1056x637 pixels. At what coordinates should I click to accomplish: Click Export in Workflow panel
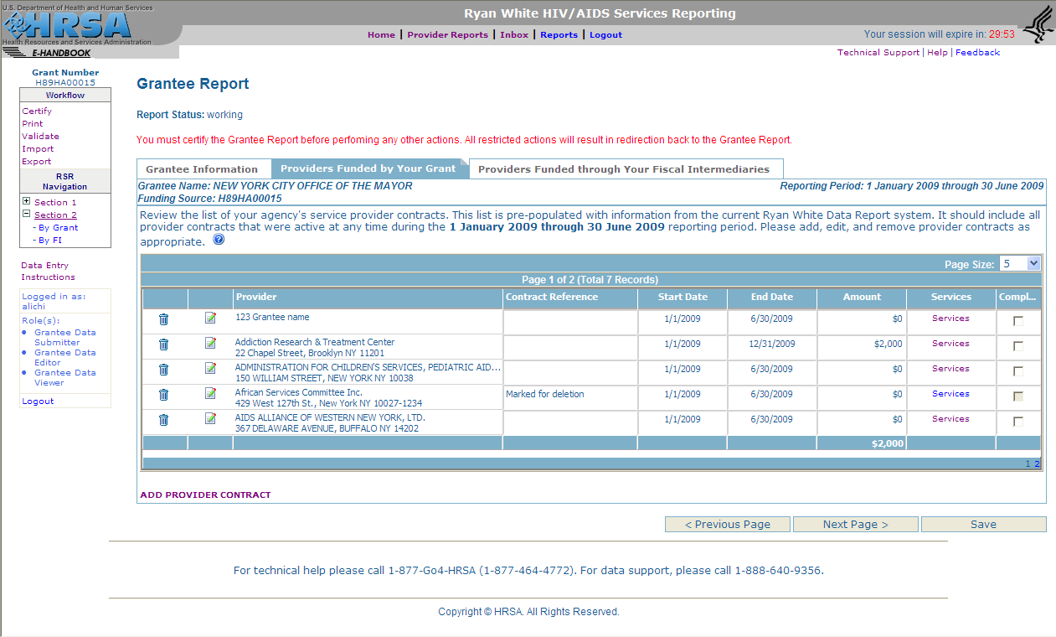pyautogui.click(x=37, y=162)
